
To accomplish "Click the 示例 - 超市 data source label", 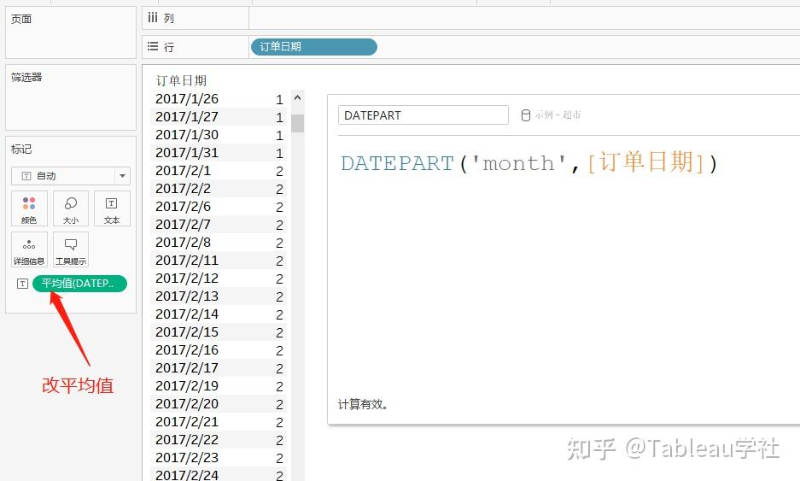I will (x=558, y=114).
